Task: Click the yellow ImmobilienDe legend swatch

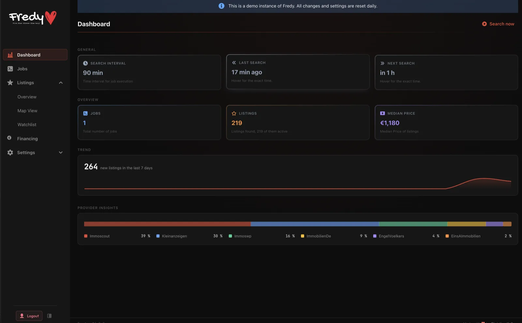Action: pos(302,236)
